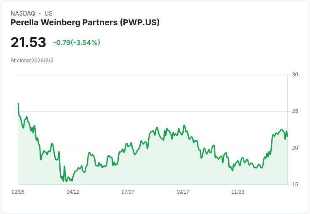The height and width of the screenshot is (214, 310).
Task: Click the leftmost starting point of the price line
Action: click(x=18, y=104)
